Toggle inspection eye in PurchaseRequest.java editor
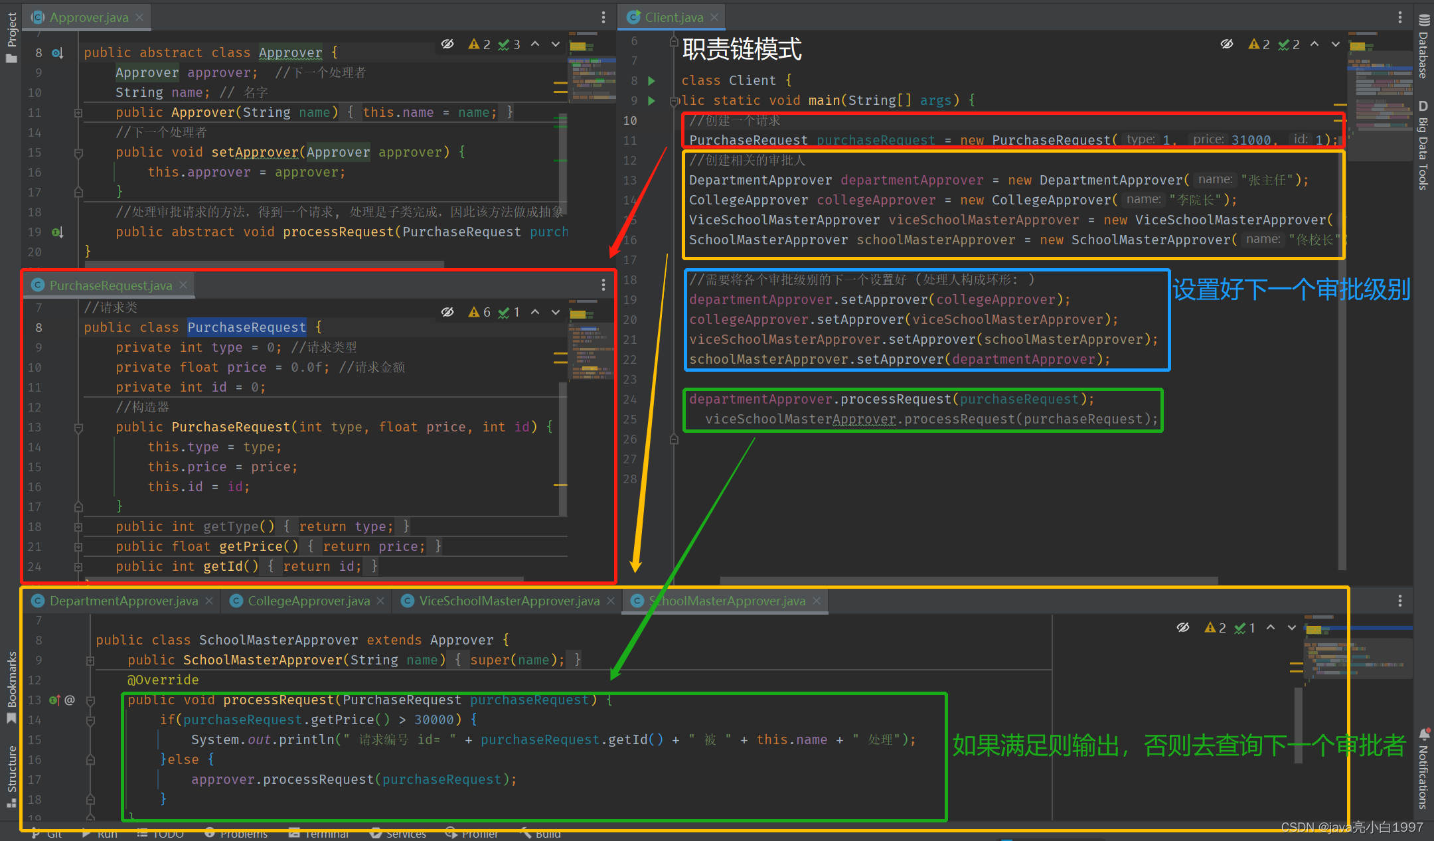 [447, 312]
